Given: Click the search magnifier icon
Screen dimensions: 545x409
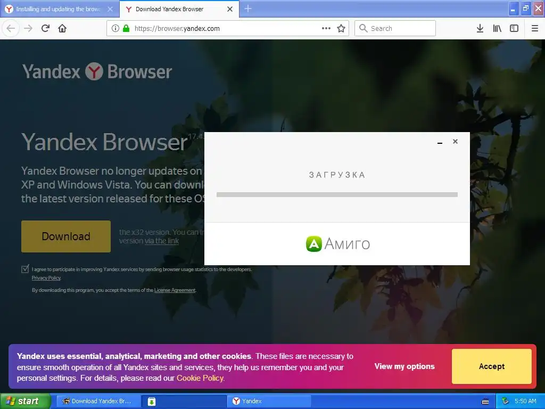Looking at the screenshot, I should [x=363, y=28].
